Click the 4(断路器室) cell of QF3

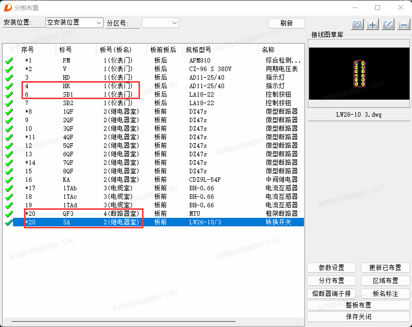click(121, 214)
